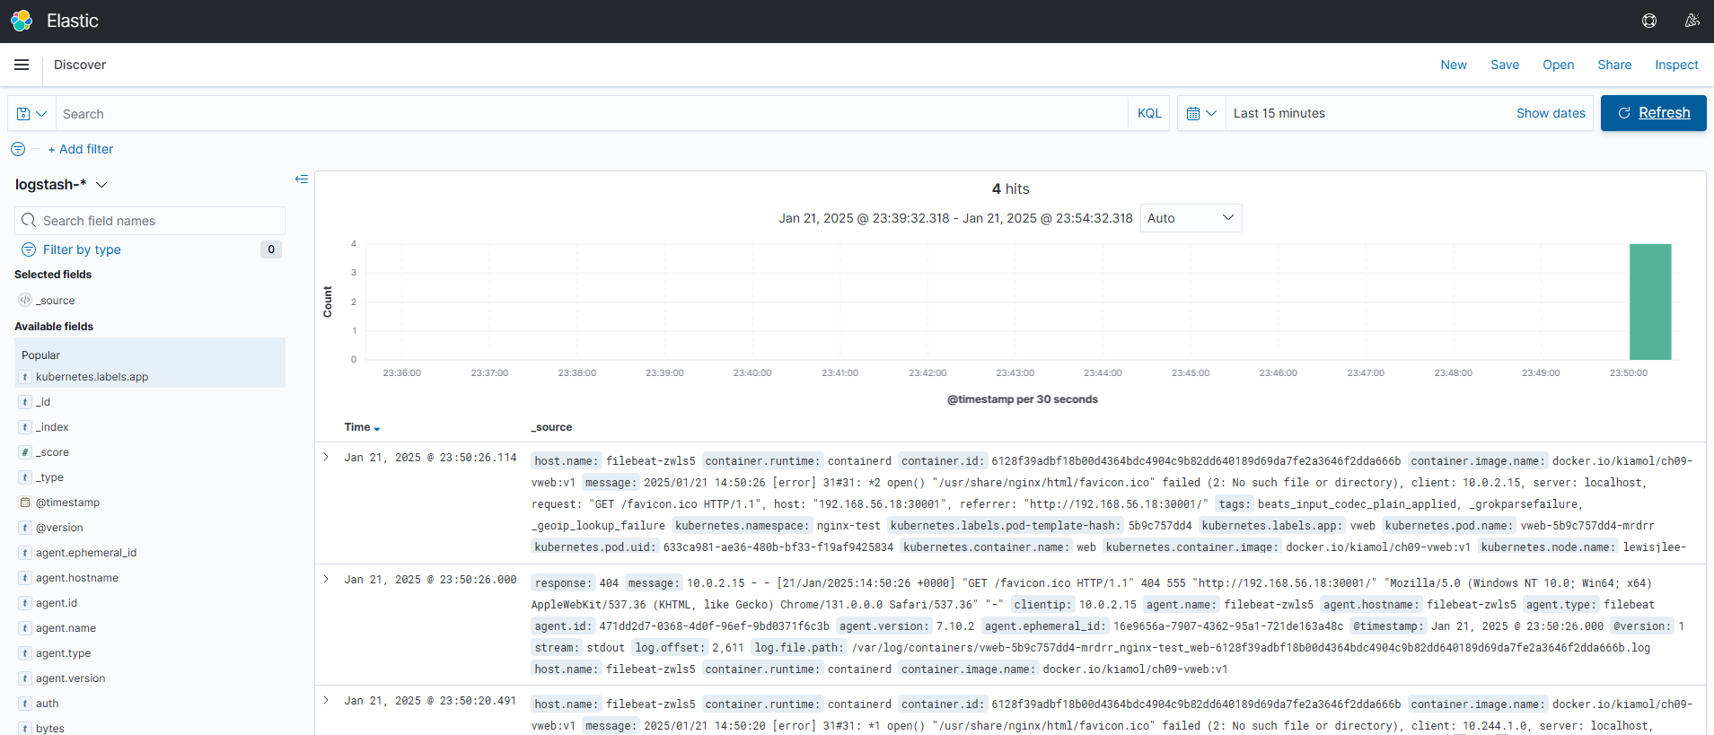Click the filter icon next to Filter by type
The image size is (1714, 735).
coord(29,249)
